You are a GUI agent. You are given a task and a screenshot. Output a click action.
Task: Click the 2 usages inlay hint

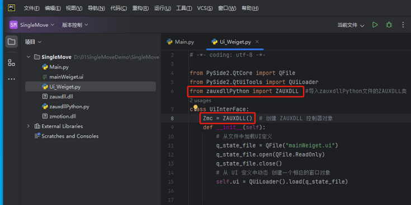pos(200,100)
